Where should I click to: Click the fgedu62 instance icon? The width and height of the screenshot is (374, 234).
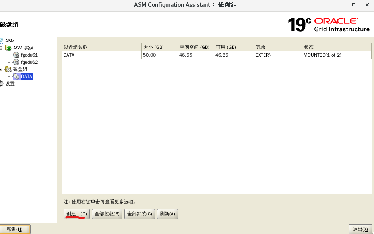point(16,62)
